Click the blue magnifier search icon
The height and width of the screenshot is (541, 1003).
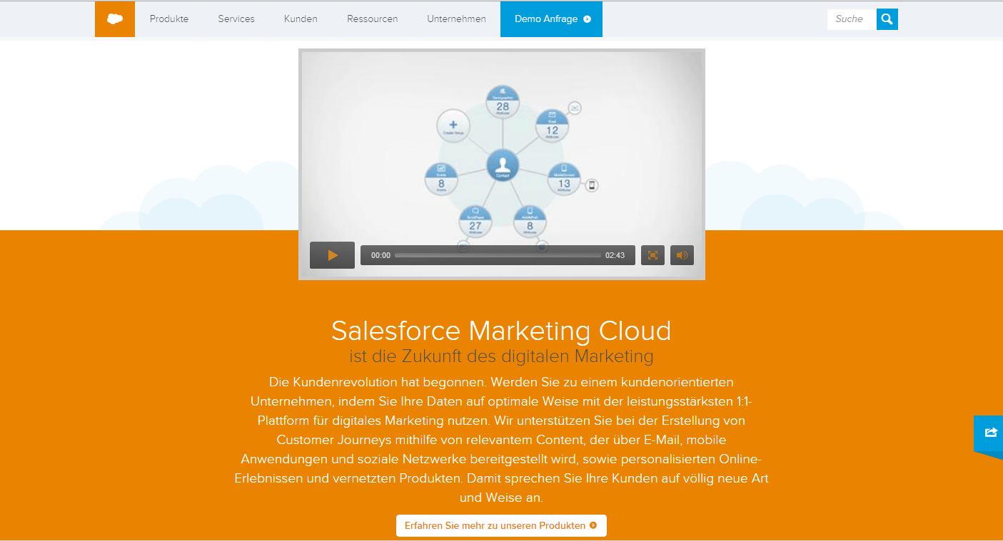(x=887, y=19)
